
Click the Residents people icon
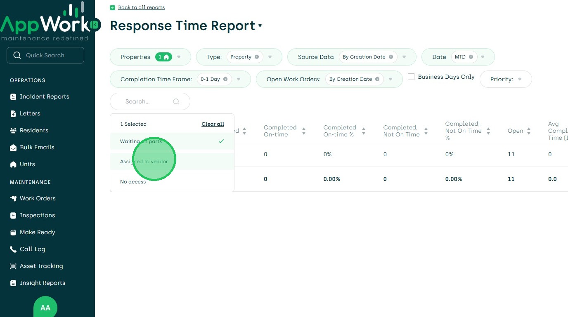[13, 131]
